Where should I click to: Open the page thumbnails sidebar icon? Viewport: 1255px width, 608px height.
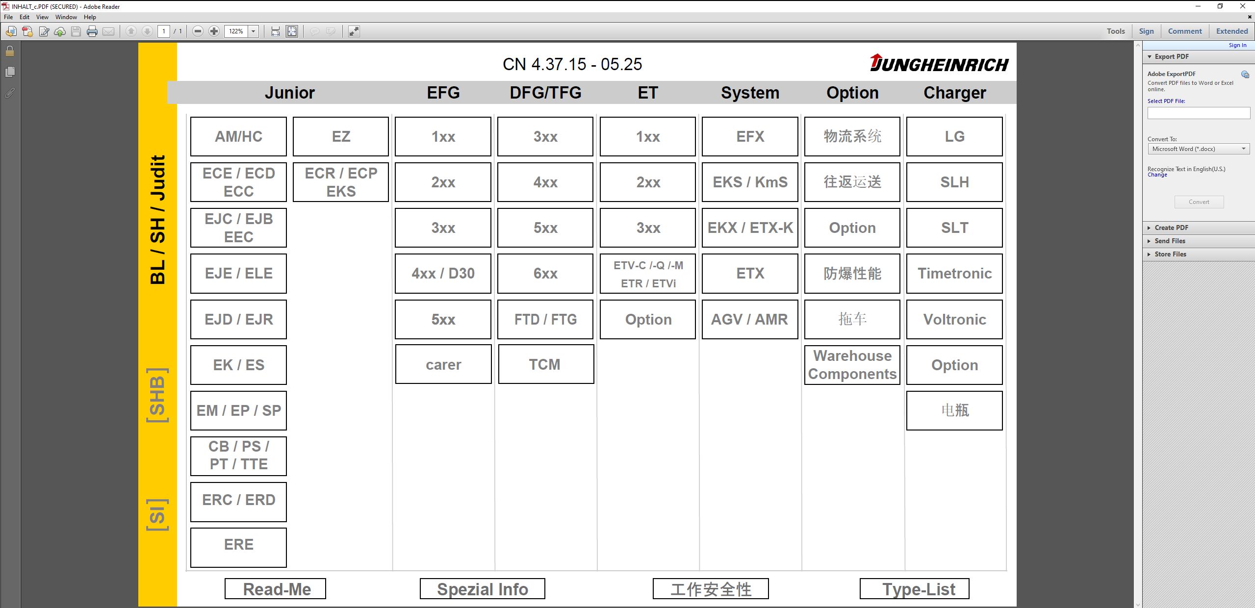point(10,72)
